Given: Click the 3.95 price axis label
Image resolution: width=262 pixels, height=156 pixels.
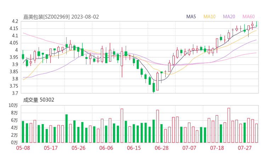Looking at the screenshot, I should coord(14,57).
